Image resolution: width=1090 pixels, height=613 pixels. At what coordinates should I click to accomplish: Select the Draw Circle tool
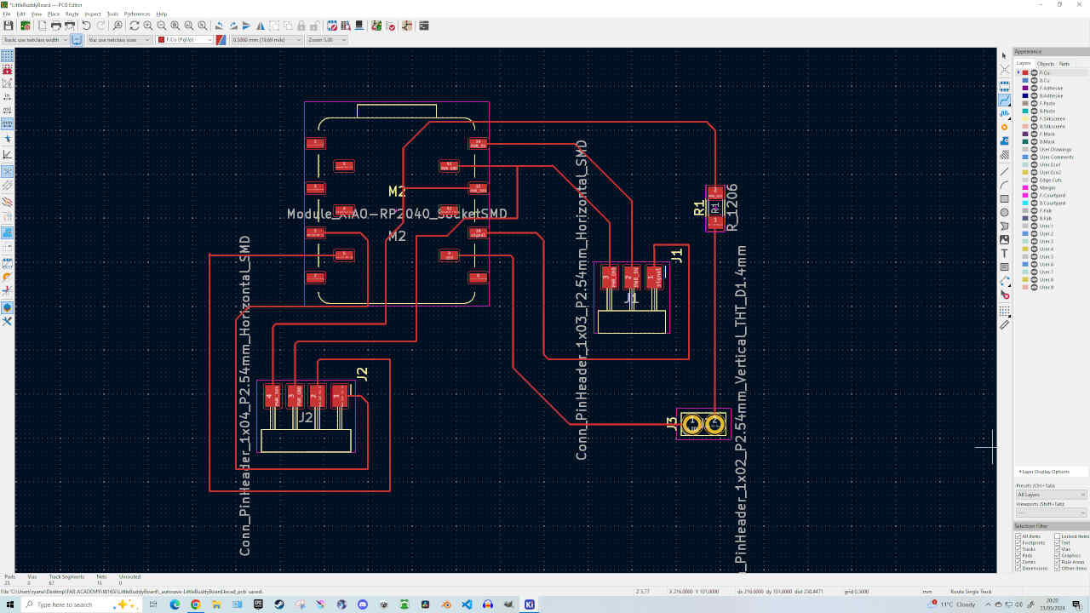click(1004, 212)
